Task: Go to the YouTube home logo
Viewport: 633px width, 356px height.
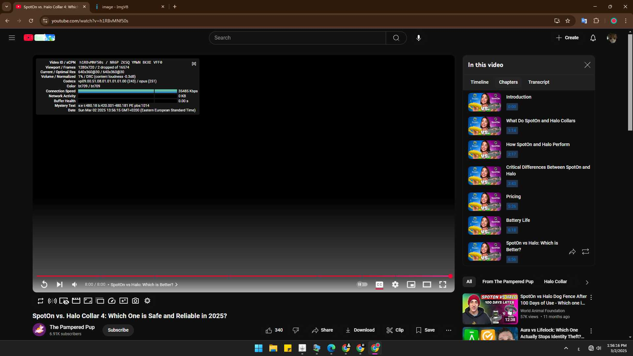Action: coord(39,38)
